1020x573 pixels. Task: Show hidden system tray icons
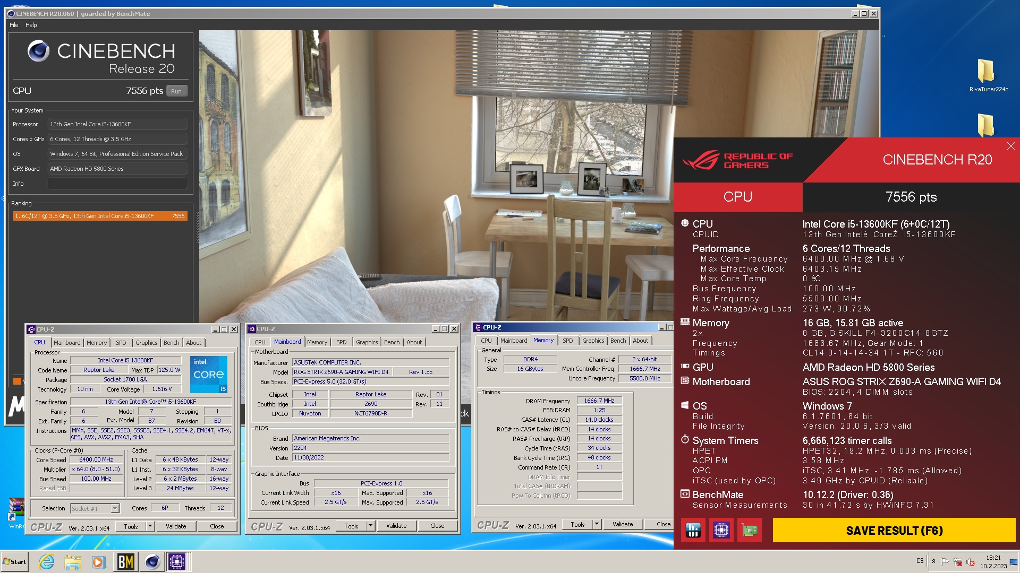coord(933,561)
